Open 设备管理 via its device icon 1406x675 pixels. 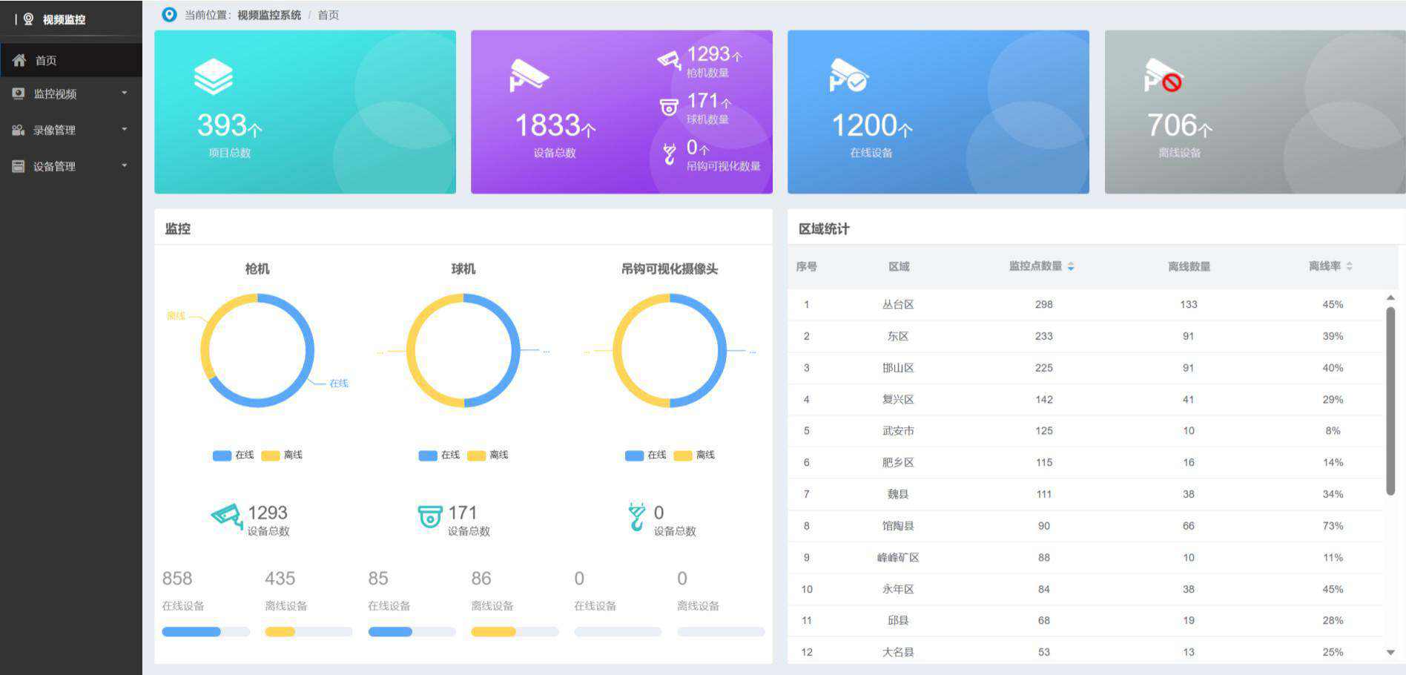tap(19, 166)
